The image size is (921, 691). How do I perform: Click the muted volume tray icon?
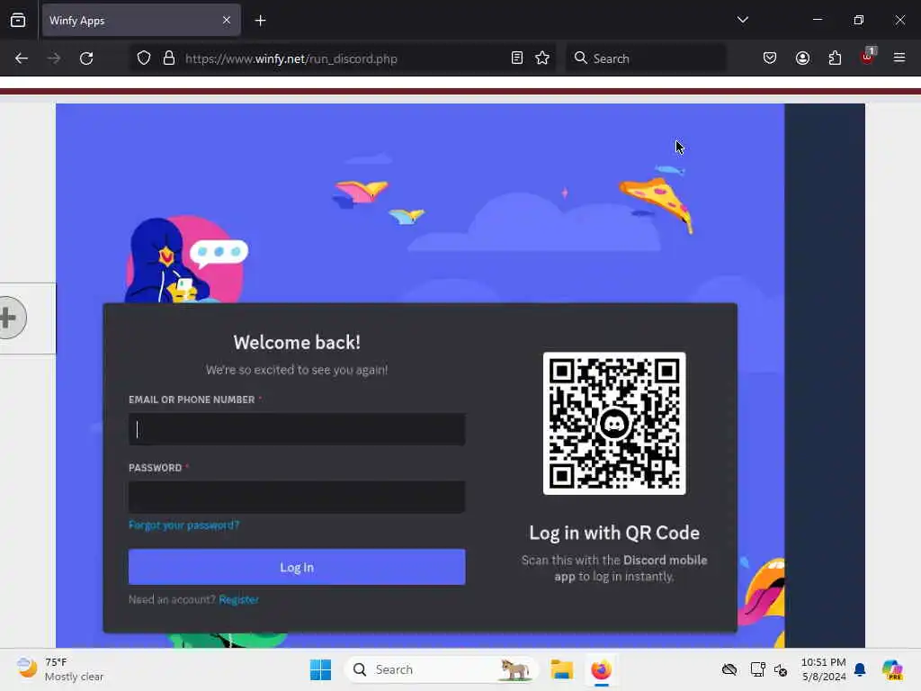pos(781,669)
